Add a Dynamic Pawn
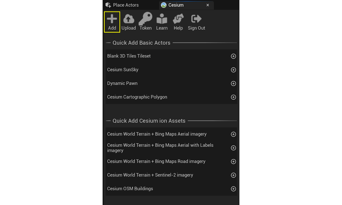The height and width of the screenshot is (205, 342). (x=233, y=83)
